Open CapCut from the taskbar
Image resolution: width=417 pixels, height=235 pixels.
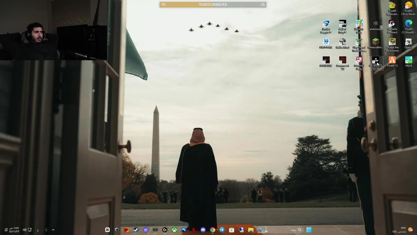[x=108, y=230]
